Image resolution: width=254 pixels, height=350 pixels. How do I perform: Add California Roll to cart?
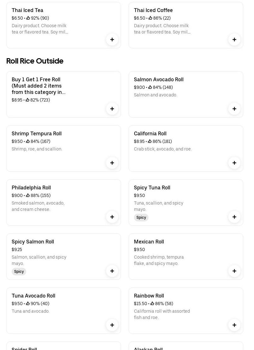click(234, 163)
